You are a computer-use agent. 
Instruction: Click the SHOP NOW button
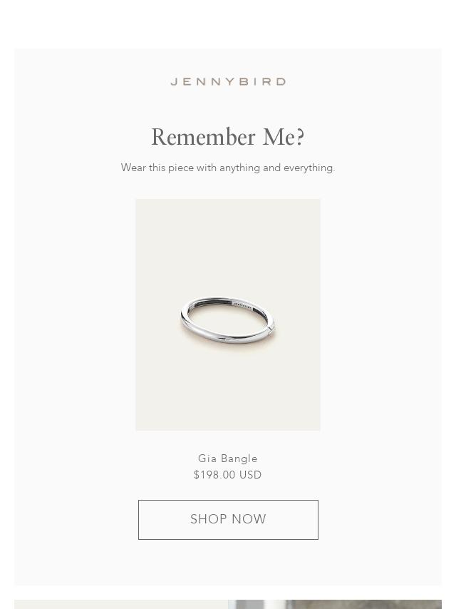coord(228,520)
